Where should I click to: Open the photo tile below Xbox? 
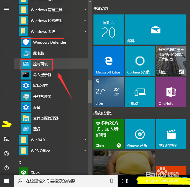(x=124, y=163)
